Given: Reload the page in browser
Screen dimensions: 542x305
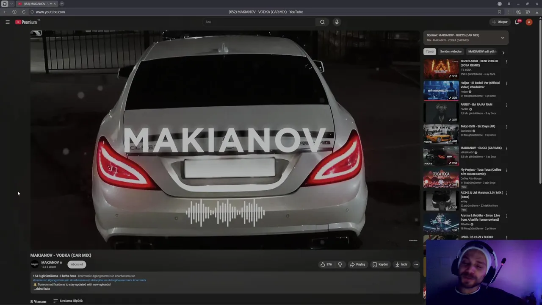Looking at the screenshot, I should pos(23,12).
